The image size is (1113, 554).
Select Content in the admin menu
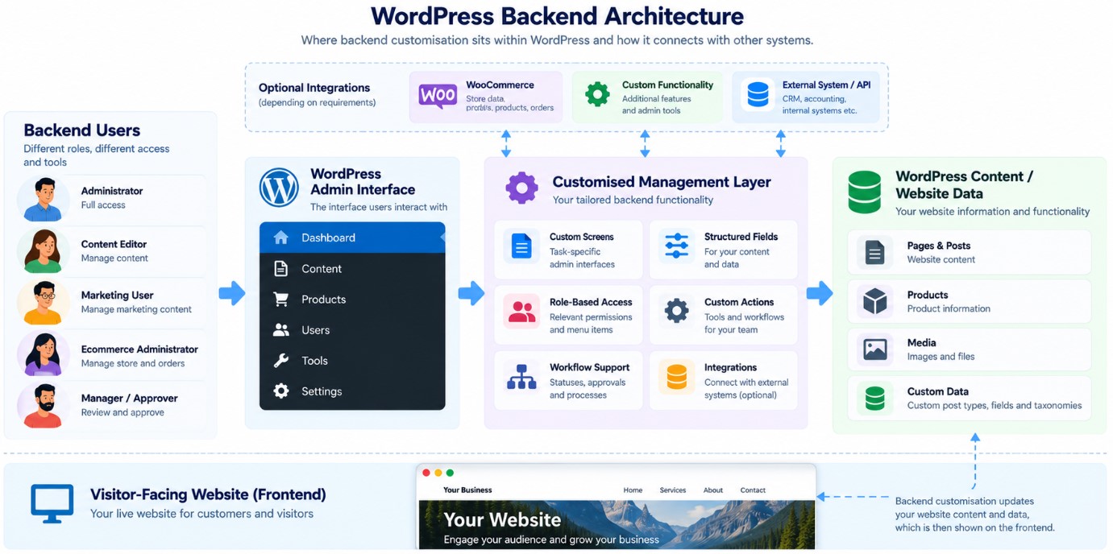(352, 268)
